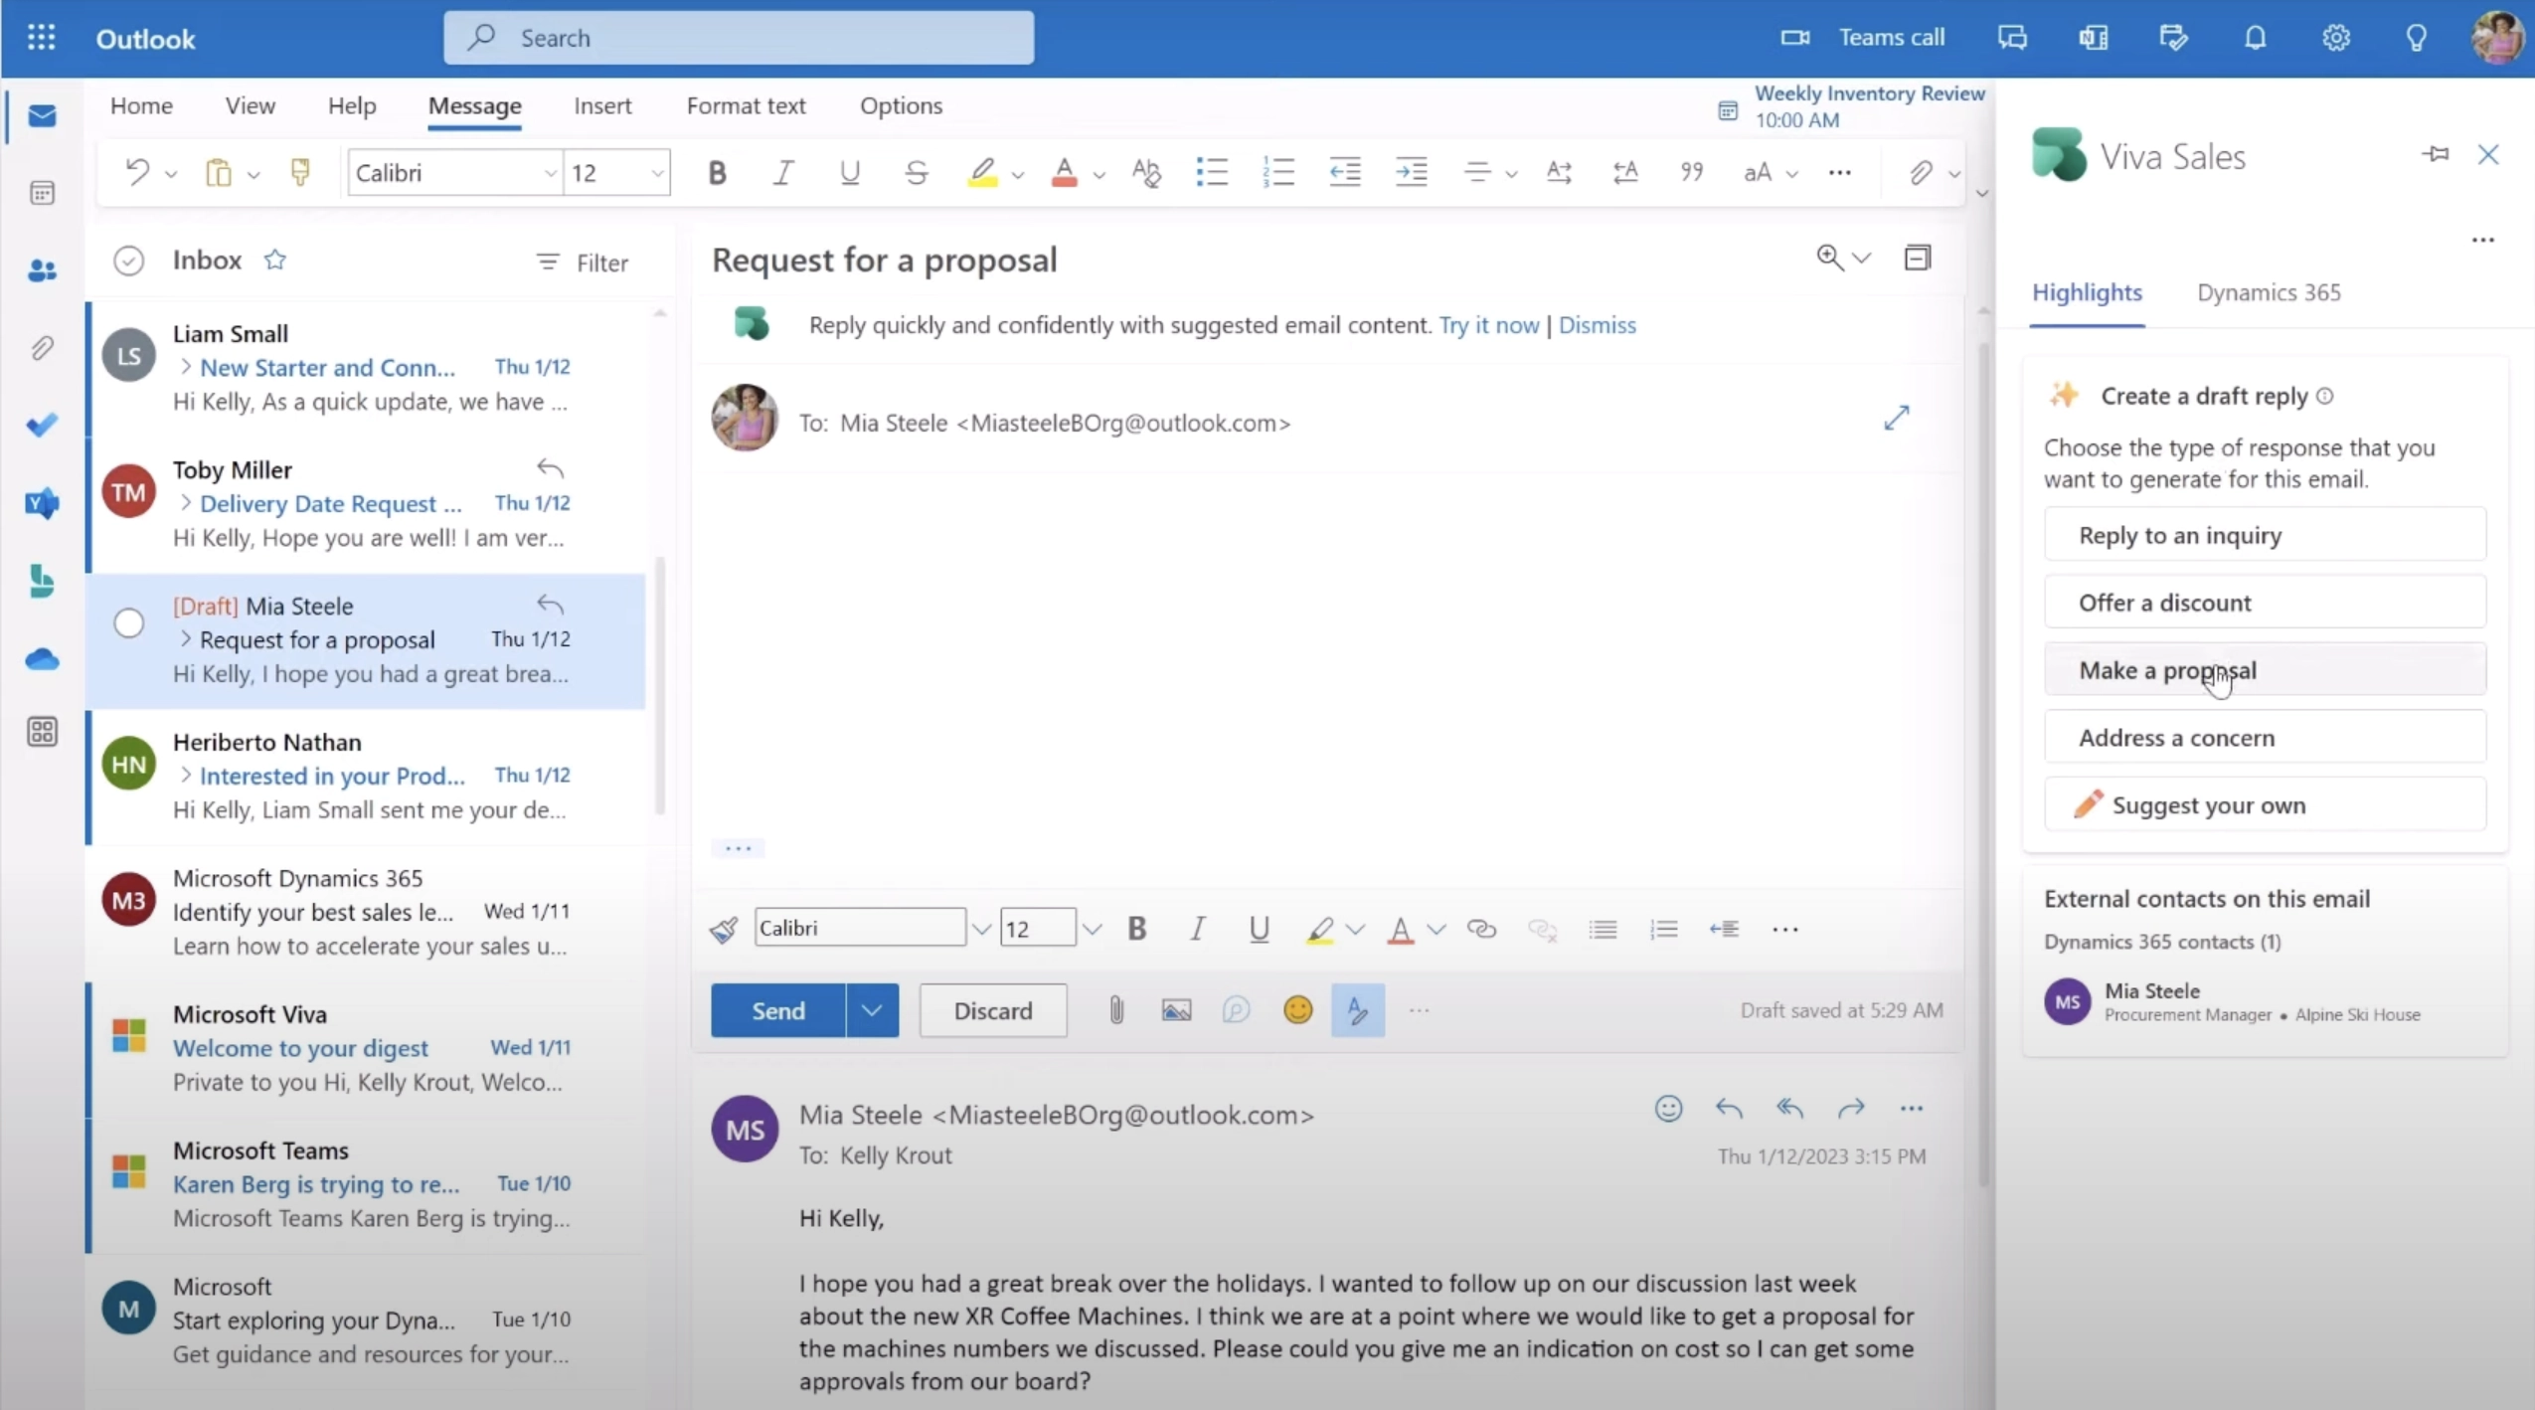Open the zoom options dropdown arrow
The image size is (2535, 1410).
(x=1861, y=259)
